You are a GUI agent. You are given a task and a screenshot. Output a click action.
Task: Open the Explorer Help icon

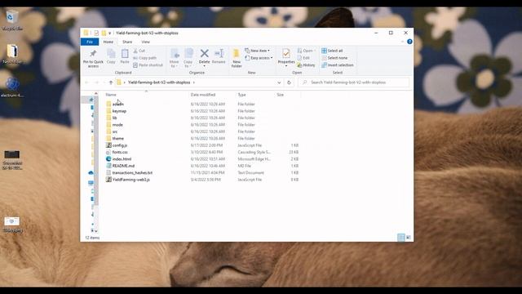409,42
